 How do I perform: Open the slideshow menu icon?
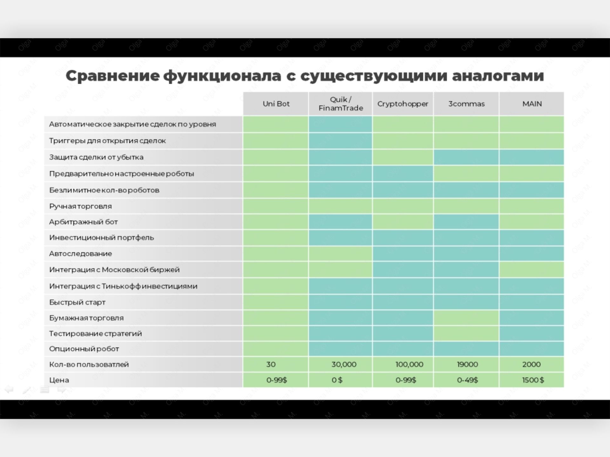point(44,390)
